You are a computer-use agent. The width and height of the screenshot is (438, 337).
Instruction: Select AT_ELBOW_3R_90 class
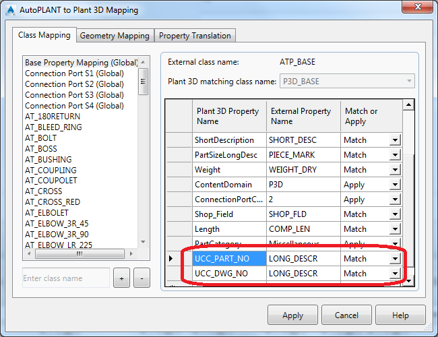coord(57,235)
